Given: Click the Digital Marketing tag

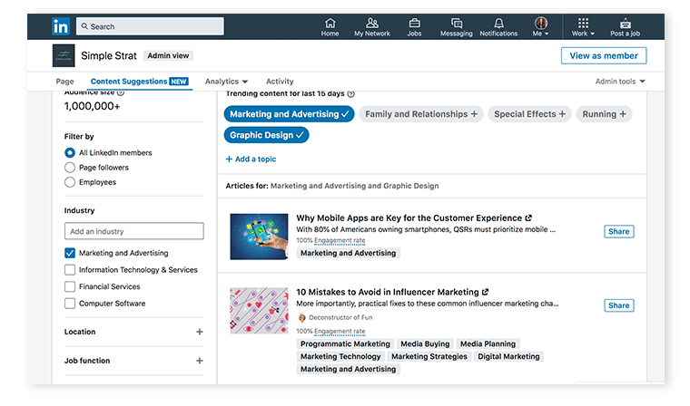Looking at the screenshot, I should [x=508, y=356].
